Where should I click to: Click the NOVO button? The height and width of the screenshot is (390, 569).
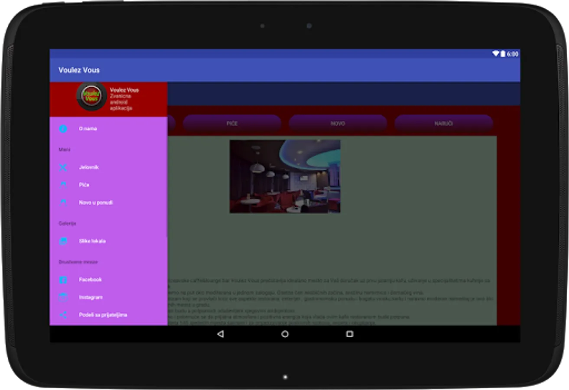pos(338,123)
